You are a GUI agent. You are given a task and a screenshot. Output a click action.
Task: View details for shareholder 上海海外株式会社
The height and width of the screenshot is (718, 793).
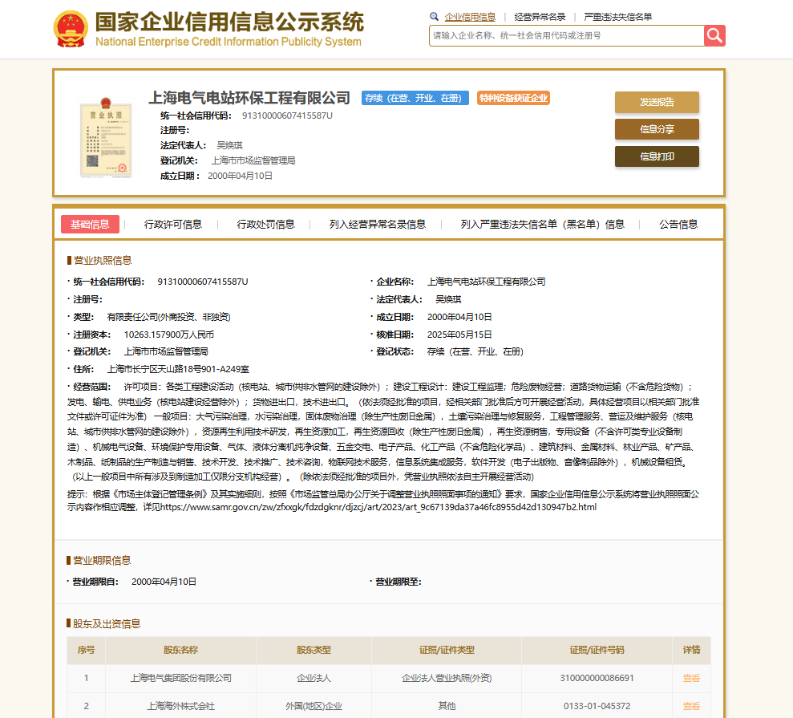coord(691,706)
